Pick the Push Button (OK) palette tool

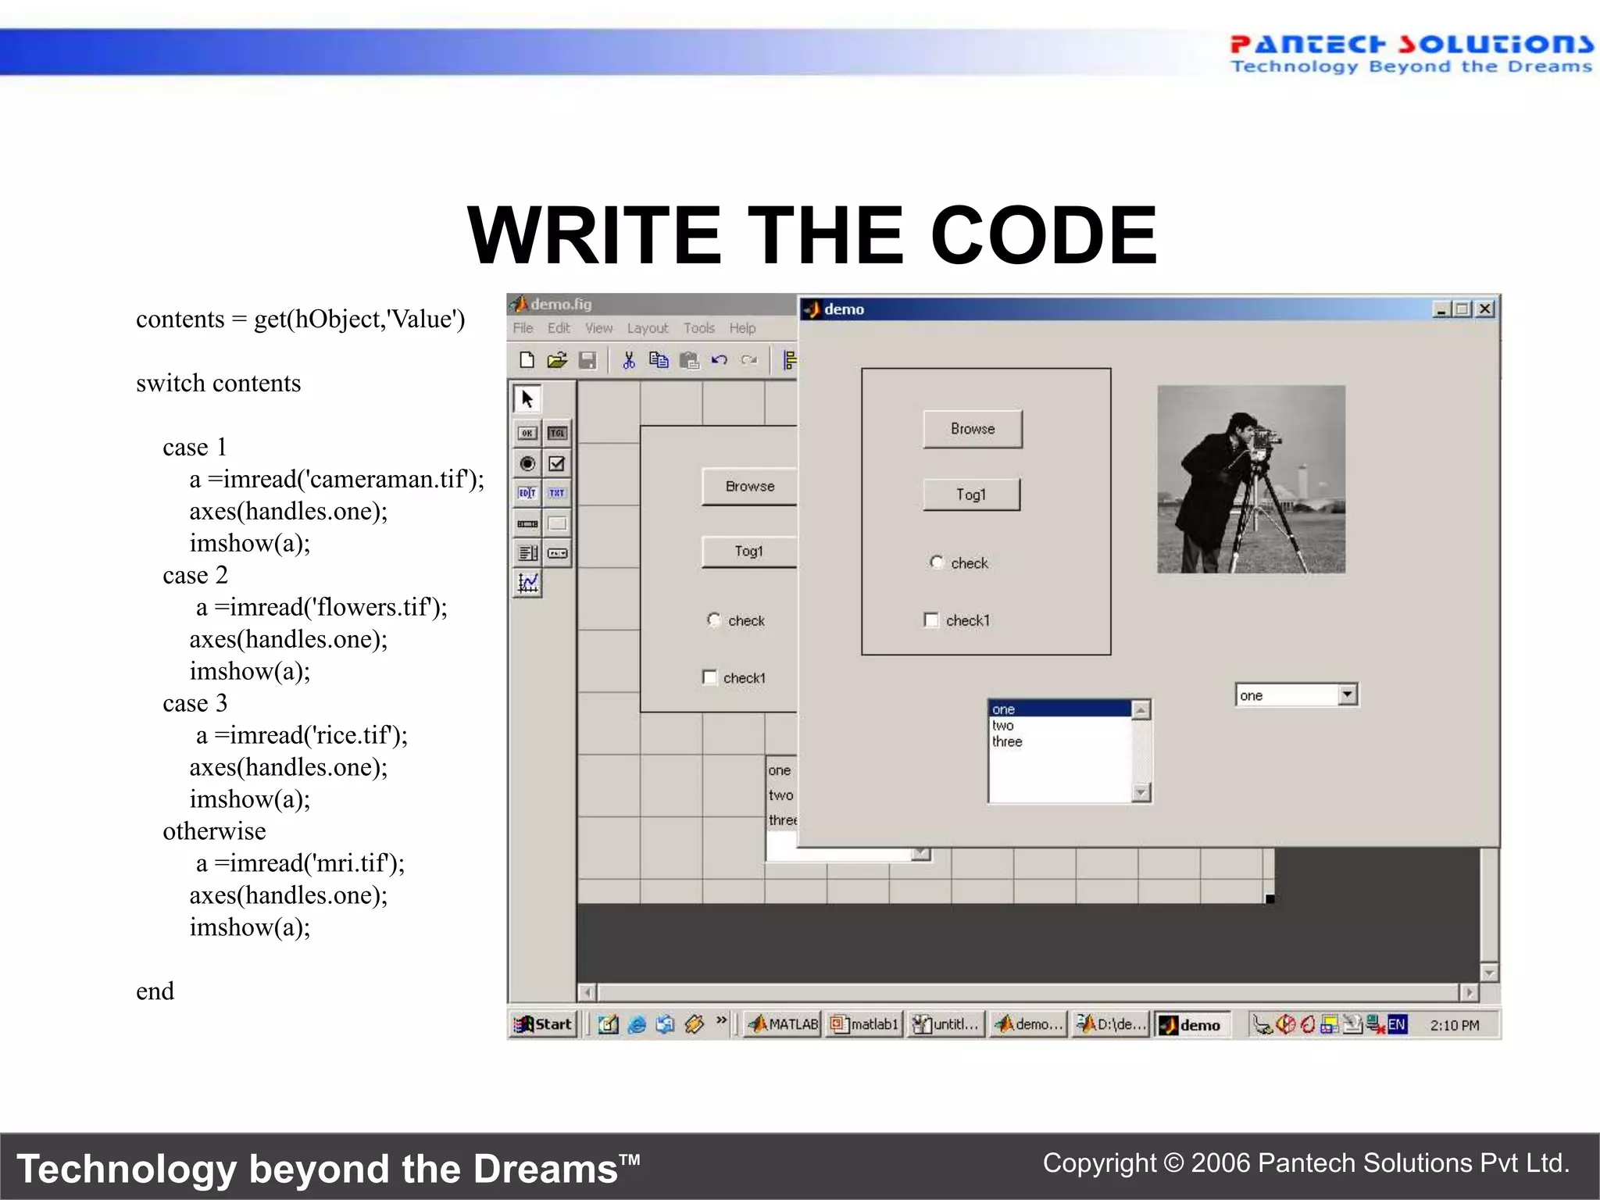click(x=528, y=433)
